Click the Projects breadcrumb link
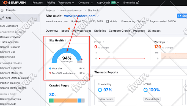 [50, 10]
